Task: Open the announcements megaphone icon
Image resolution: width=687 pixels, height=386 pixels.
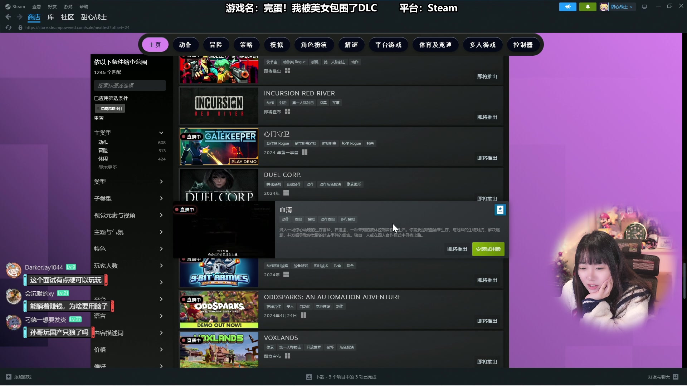Action: coord(567,7)
